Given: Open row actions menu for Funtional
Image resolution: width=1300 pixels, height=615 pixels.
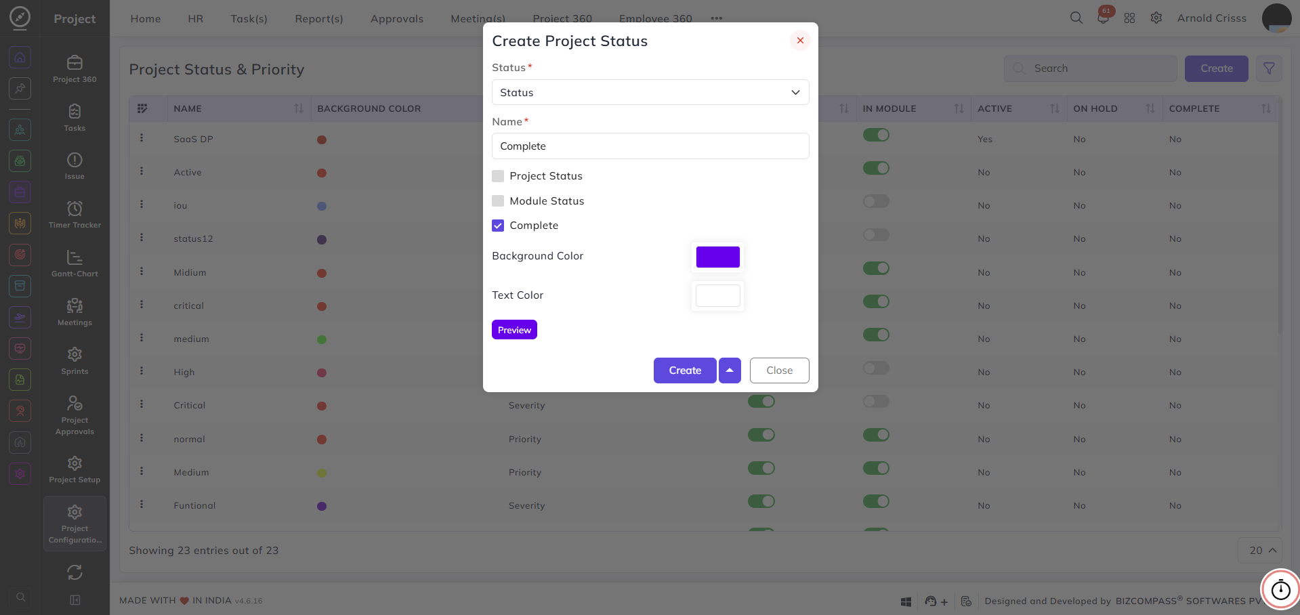Looking at the screenshot, I should click(x=142, y=505).
